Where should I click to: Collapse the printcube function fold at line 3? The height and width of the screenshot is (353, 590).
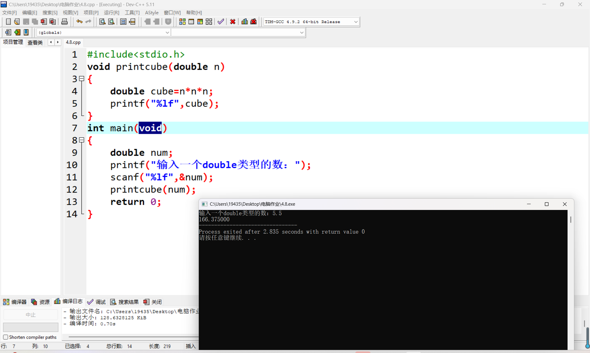click(82, 79)
